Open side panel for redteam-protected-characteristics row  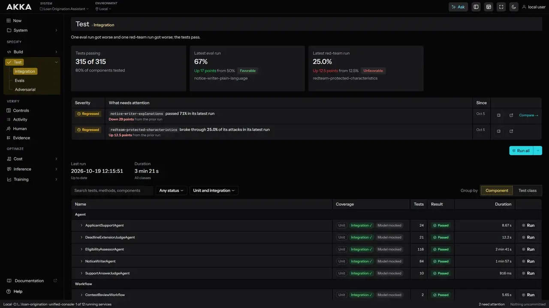click(x=498, y=131)
